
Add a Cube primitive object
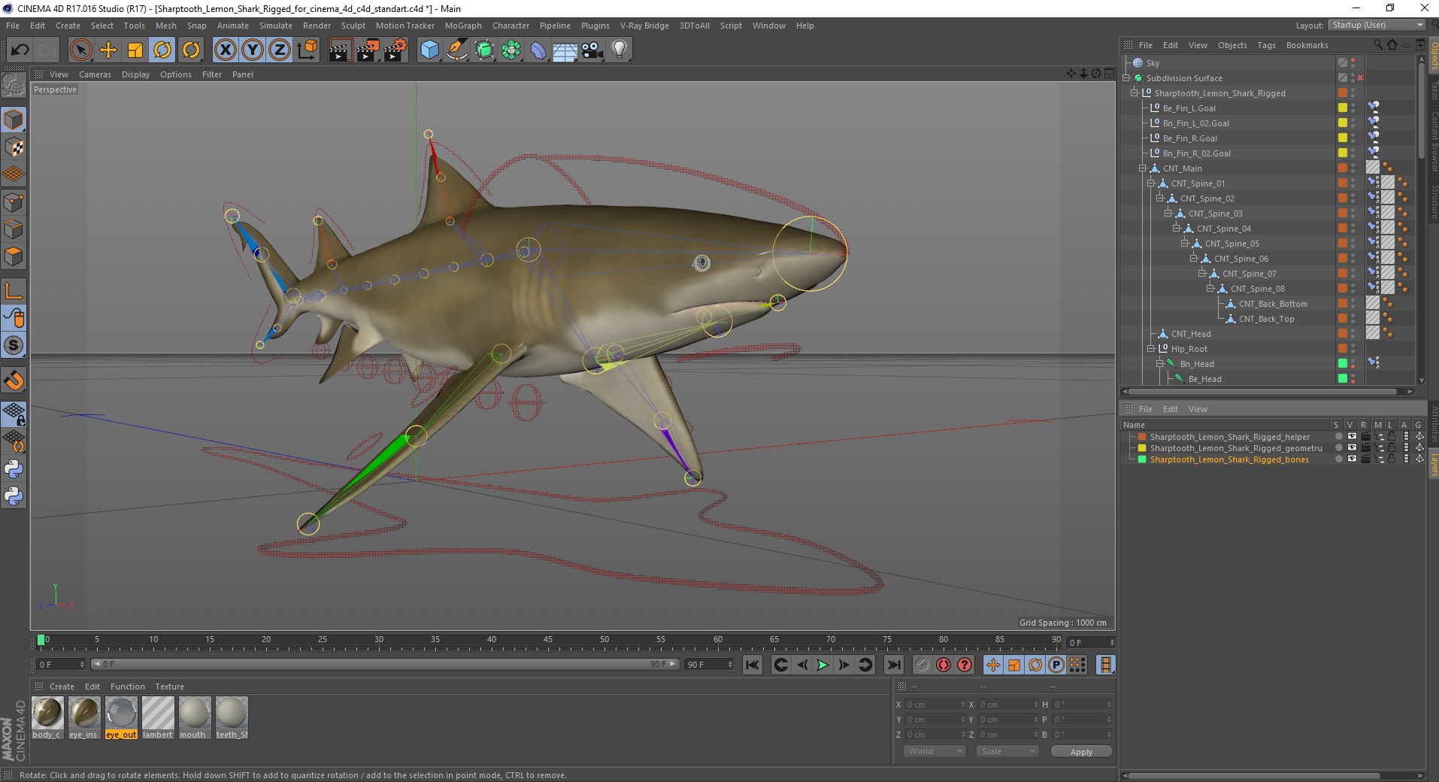[x=429, y=50]
